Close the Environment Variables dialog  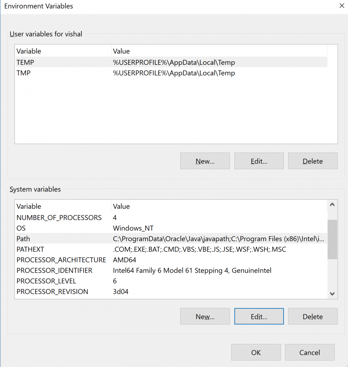(x=341, y=6)
